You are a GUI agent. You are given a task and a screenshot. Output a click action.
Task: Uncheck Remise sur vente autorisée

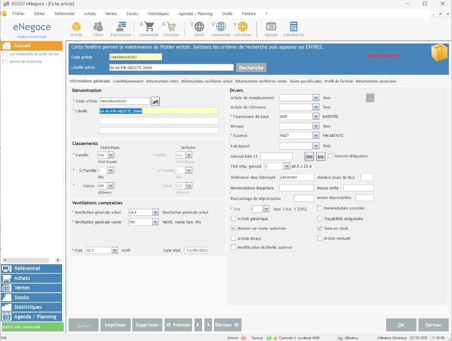coord(233,228)
